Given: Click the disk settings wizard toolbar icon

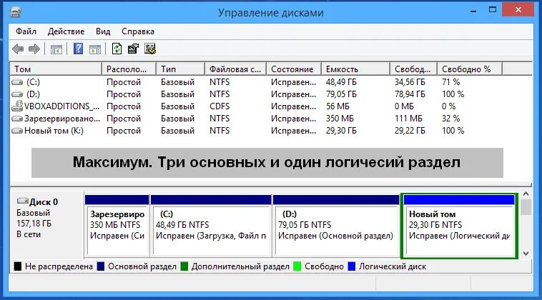Looking at the screenshot, I should 150,49.
